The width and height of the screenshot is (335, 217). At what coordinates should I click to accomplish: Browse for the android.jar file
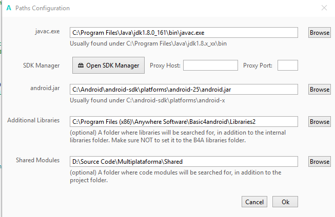click(x=319, y=90)
